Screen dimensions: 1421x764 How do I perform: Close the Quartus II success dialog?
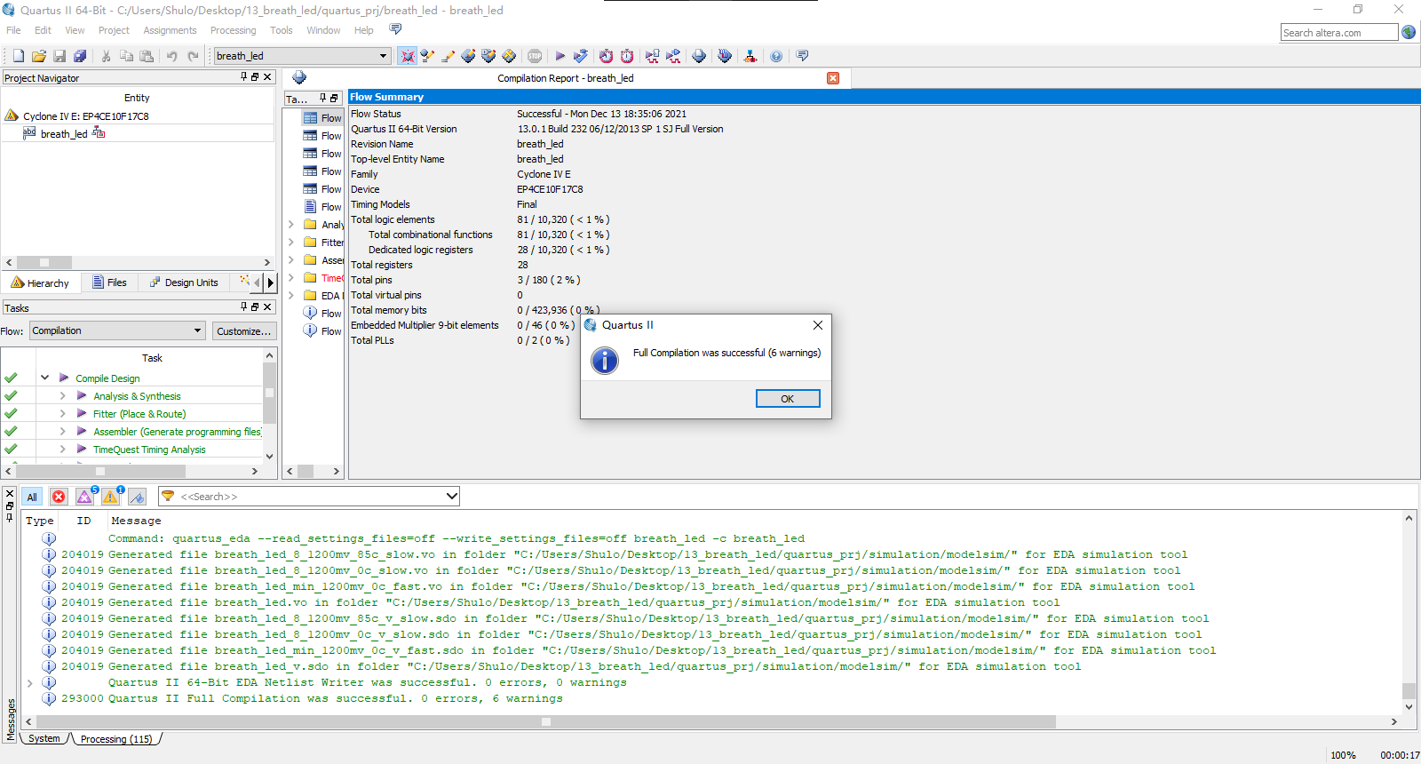(818, 325)
